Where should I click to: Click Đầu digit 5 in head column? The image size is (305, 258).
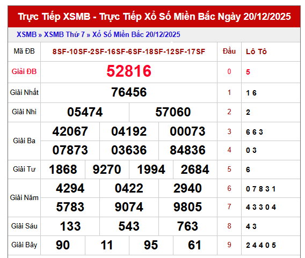point(229,169)
